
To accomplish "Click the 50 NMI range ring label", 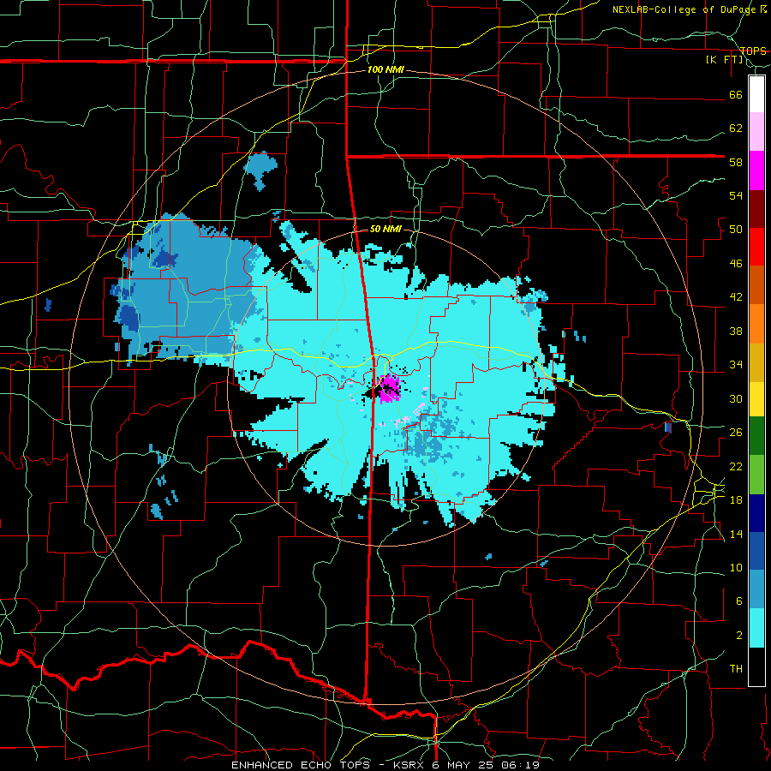I will click(x=385, y=229).
